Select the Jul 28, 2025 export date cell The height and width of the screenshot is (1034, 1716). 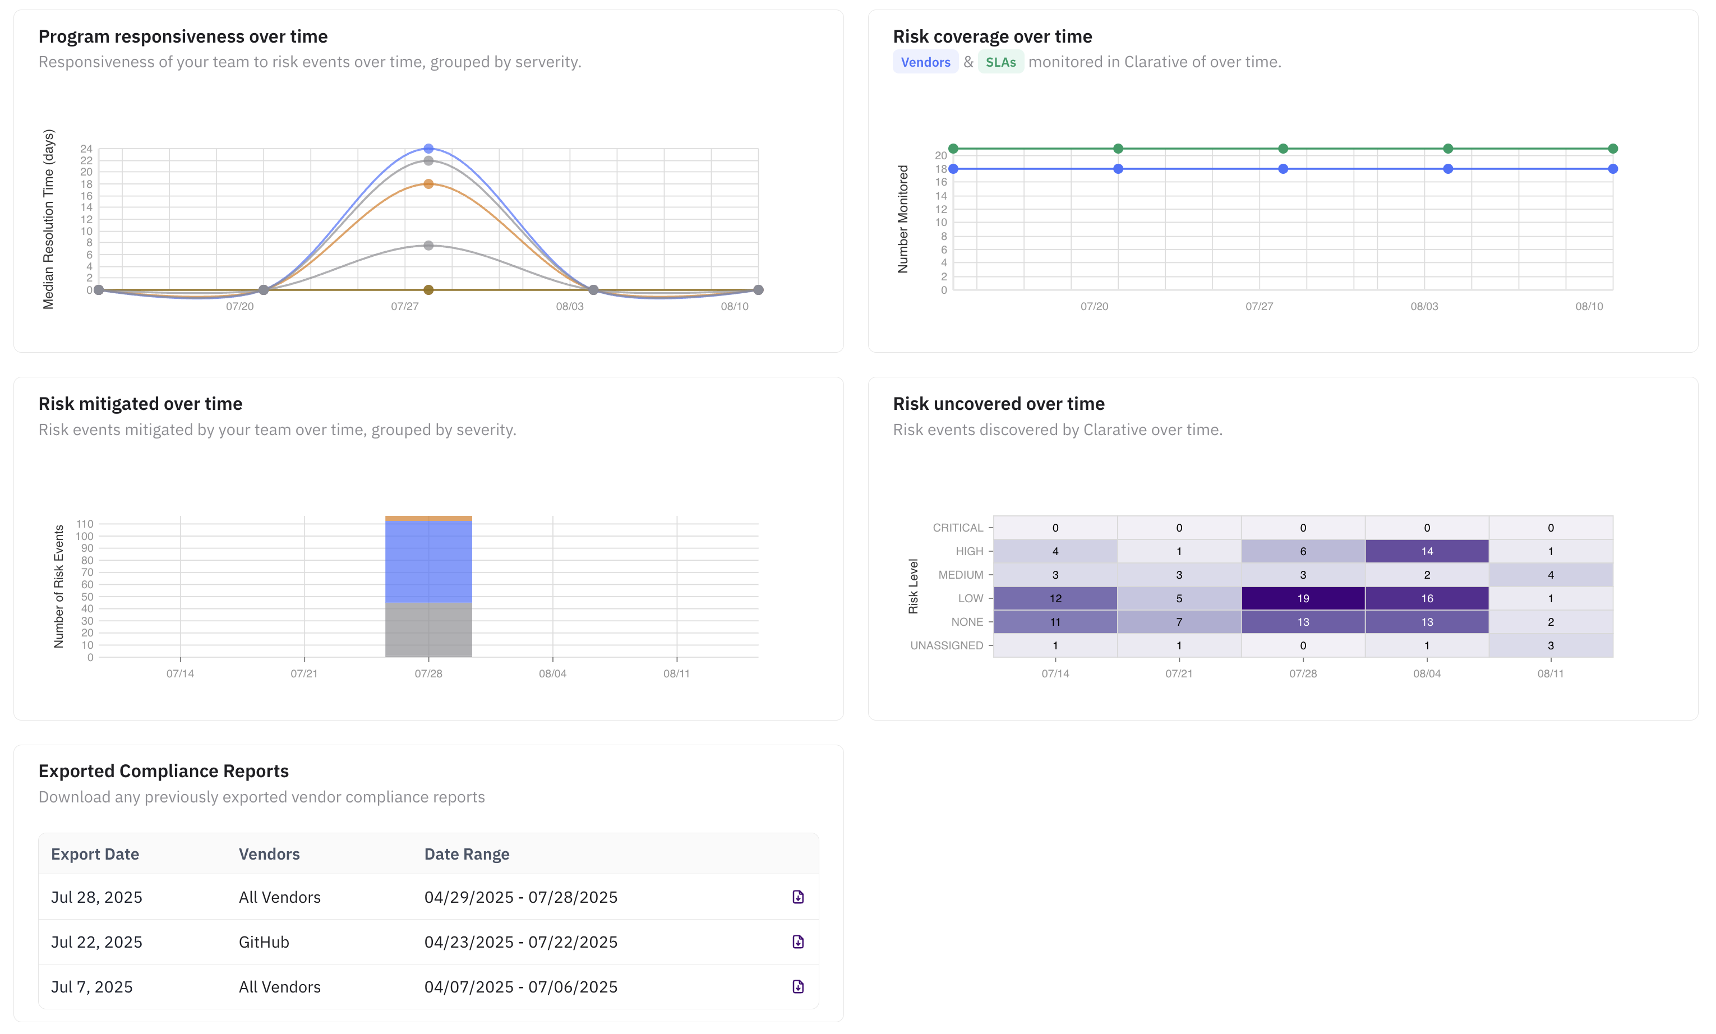(x=97, y=897)
